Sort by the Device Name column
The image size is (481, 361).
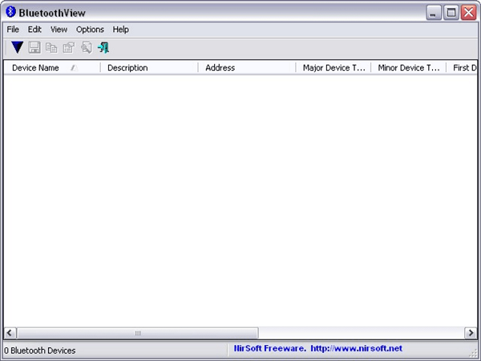52,67
